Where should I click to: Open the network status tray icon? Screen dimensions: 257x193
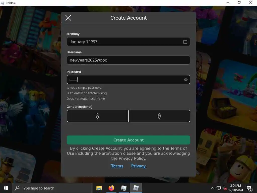point(219,188)
